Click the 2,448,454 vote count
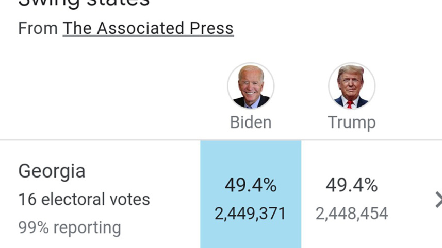442x248 pixels. pos(352,214)
